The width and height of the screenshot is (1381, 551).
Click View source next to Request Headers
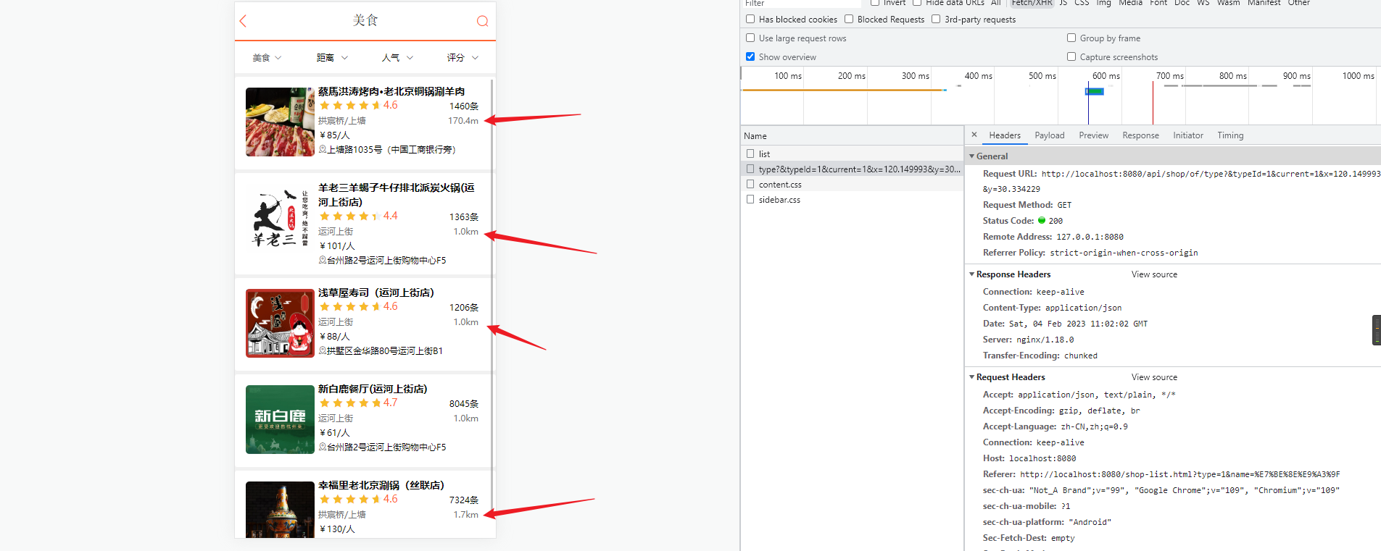coord(1154,377)
